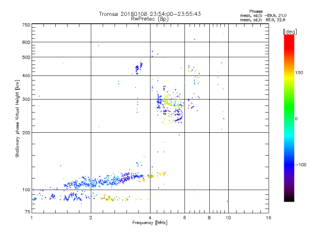Image resolution: width=316 pixels, height=237 pixels.
Task: Click the y-axis tick label '75'
Action: tap(28, 212)
